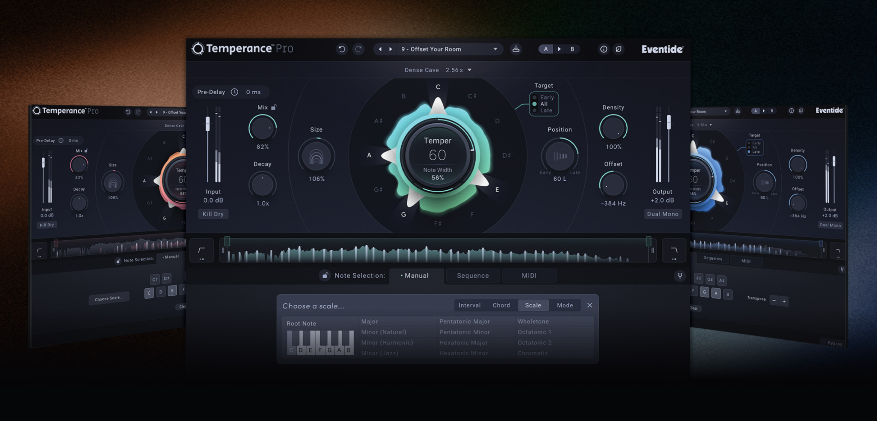The image size is (877, 421).
Task: Close the Choose a scale panel
Action: click(590, 305)
